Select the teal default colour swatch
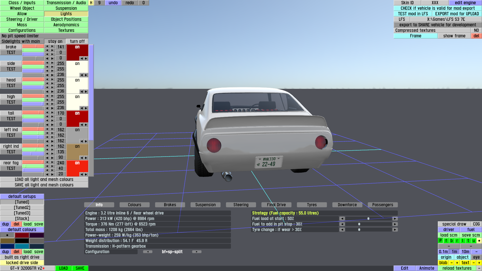482x271 pixels. [22, 246]
